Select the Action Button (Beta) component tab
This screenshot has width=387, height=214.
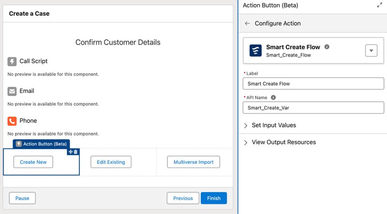41,144
